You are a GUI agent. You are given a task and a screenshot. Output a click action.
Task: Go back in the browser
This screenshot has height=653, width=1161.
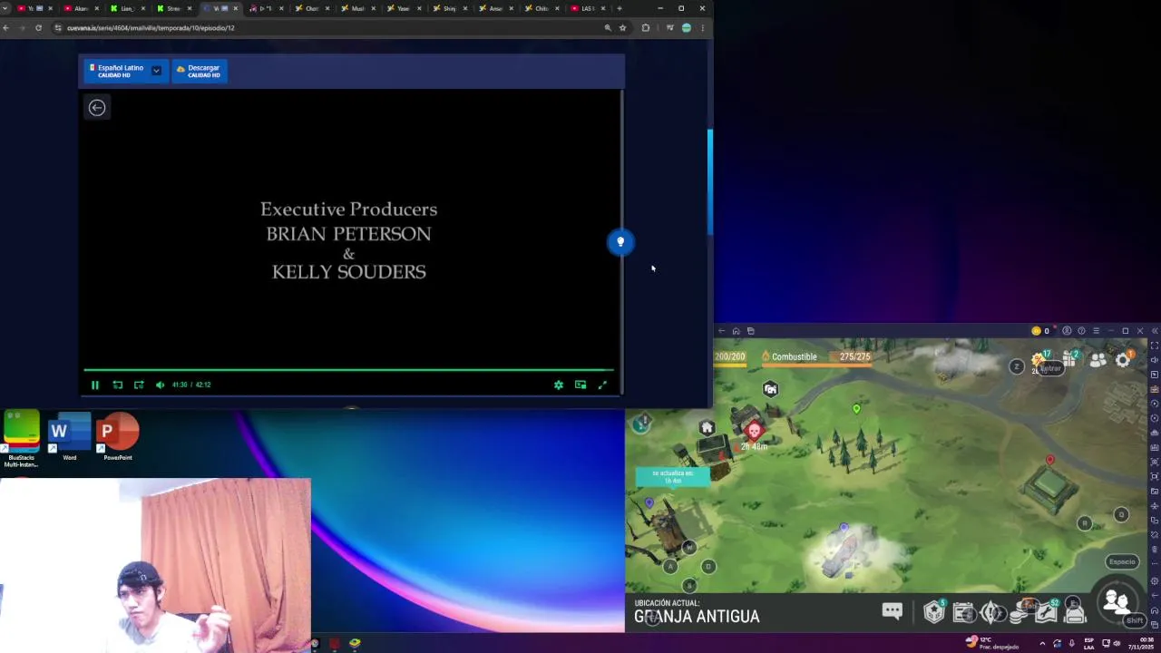coord(6,28)
